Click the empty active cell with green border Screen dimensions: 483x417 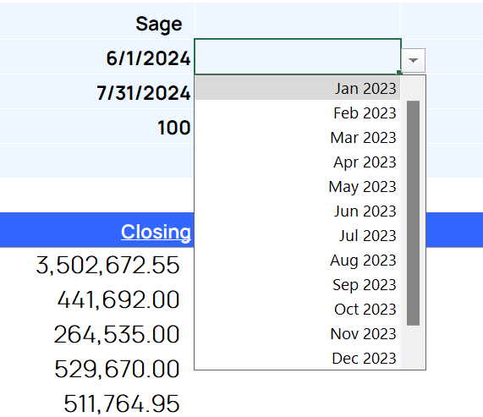pos(298,57)
